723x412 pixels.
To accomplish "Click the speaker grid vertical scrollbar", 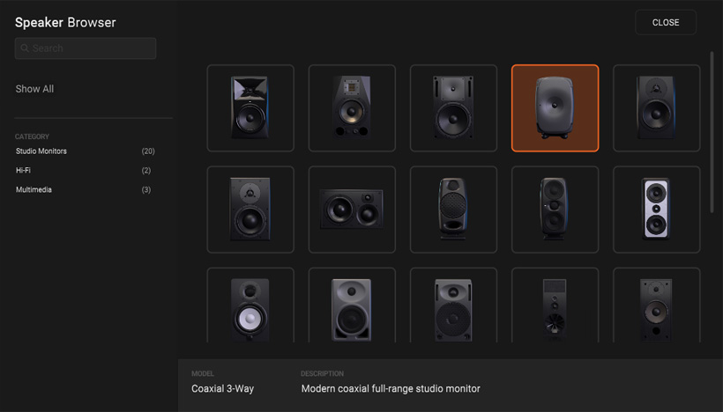I will coord(712,133).
